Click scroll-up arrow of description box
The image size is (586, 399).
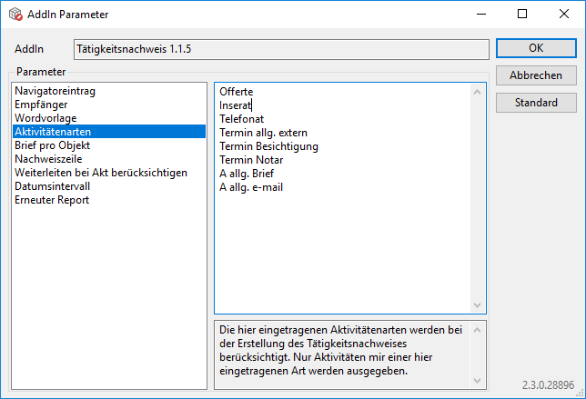coord(477,330)
